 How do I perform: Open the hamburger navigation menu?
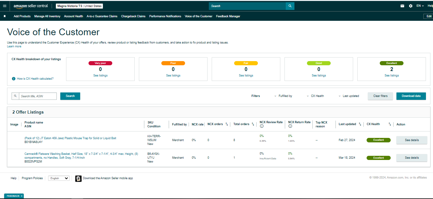(4, 6)
